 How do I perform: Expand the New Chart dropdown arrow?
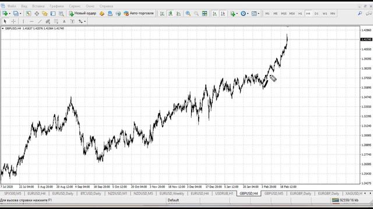coord(9,13)
